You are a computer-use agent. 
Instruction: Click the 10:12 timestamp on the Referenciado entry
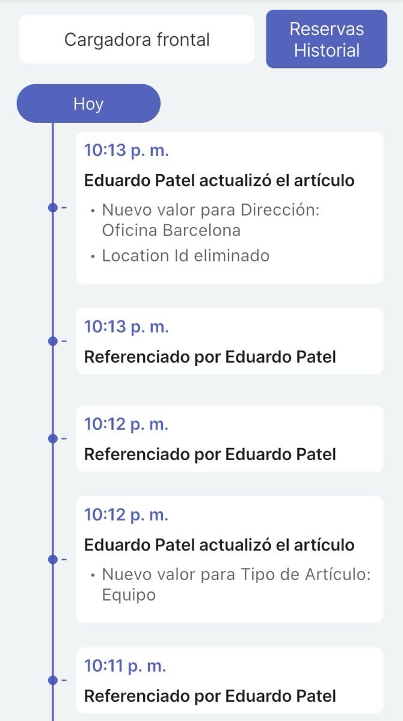126,423
